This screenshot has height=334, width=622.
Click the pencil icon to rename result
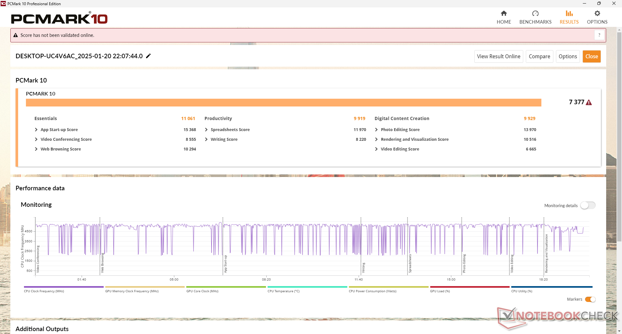[148, 56]
